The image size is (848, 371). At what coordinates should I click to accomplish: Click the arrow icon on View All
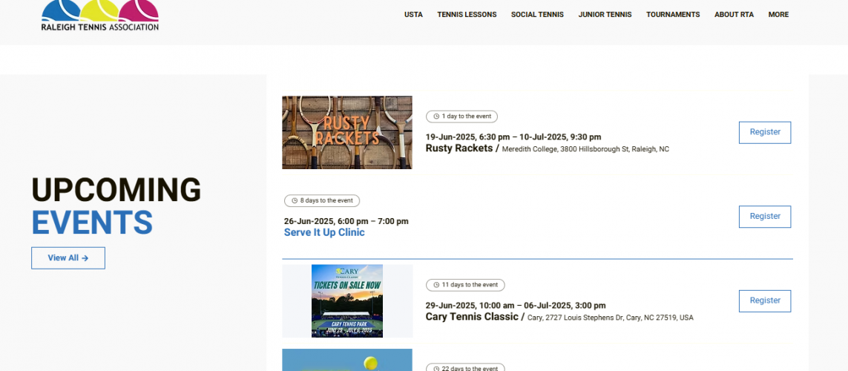(85, 258)
